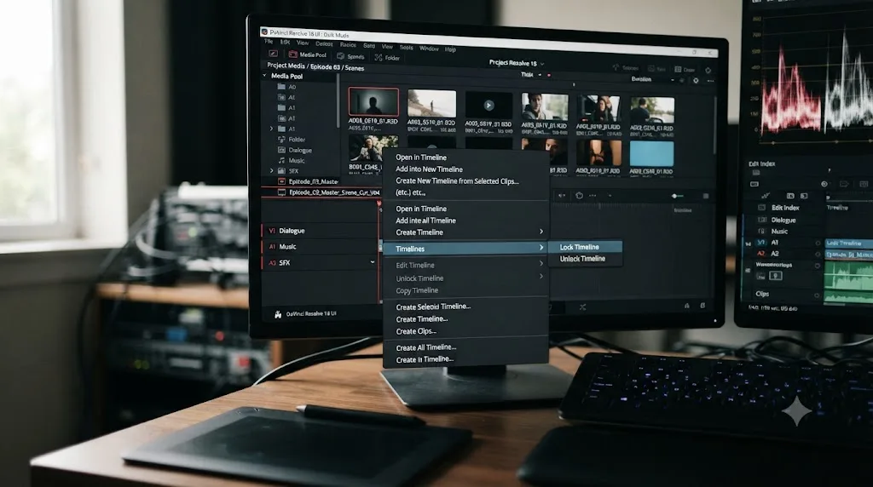The width and height of the screenshot is (873, 487).
Task: Toggle the circle on A2 track, right monitor
Action: (x=818, y=254)
